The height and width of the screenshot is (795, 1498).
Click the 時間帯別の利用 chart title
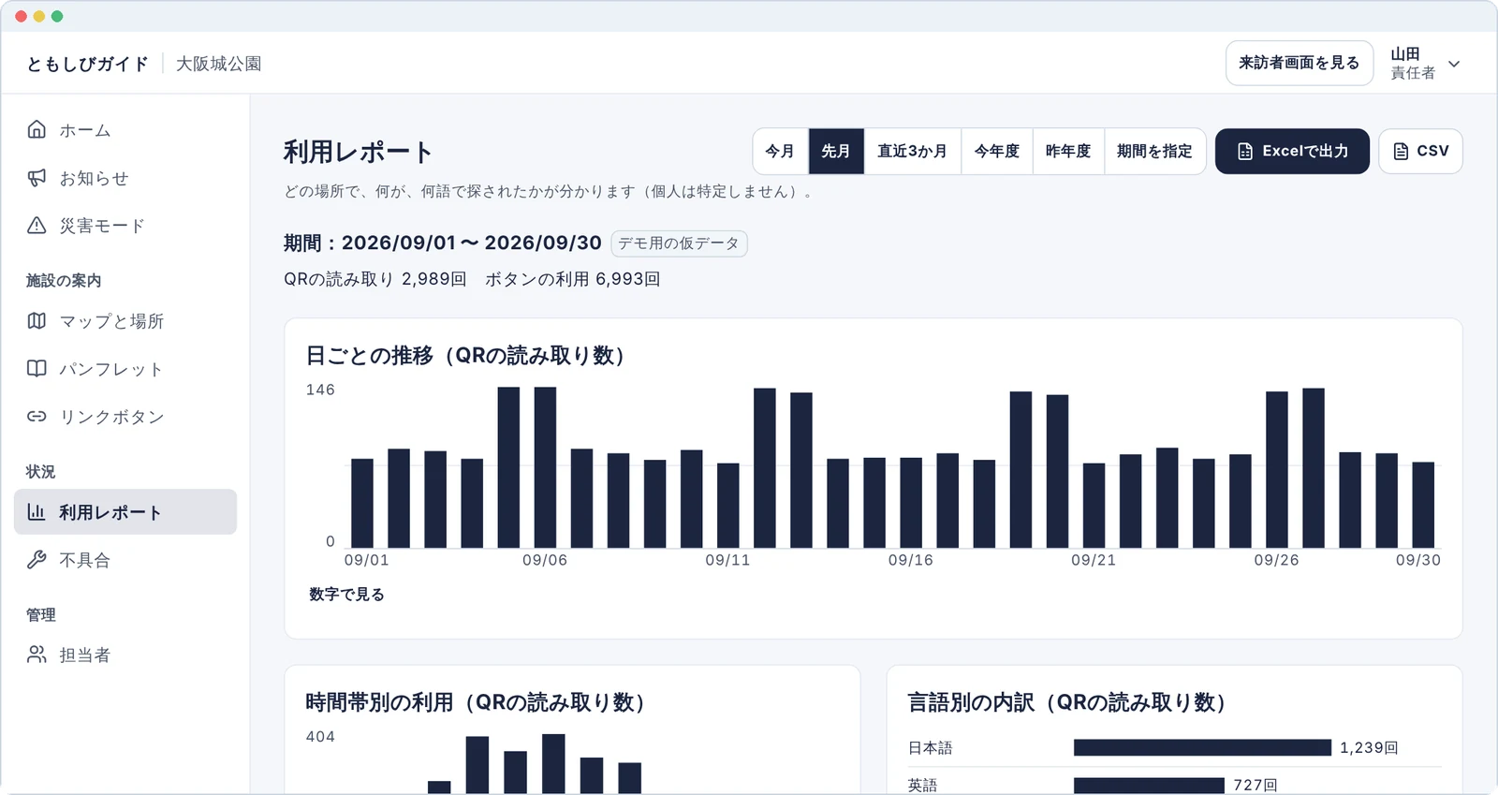pyautogui.click(x=476, y=702)
